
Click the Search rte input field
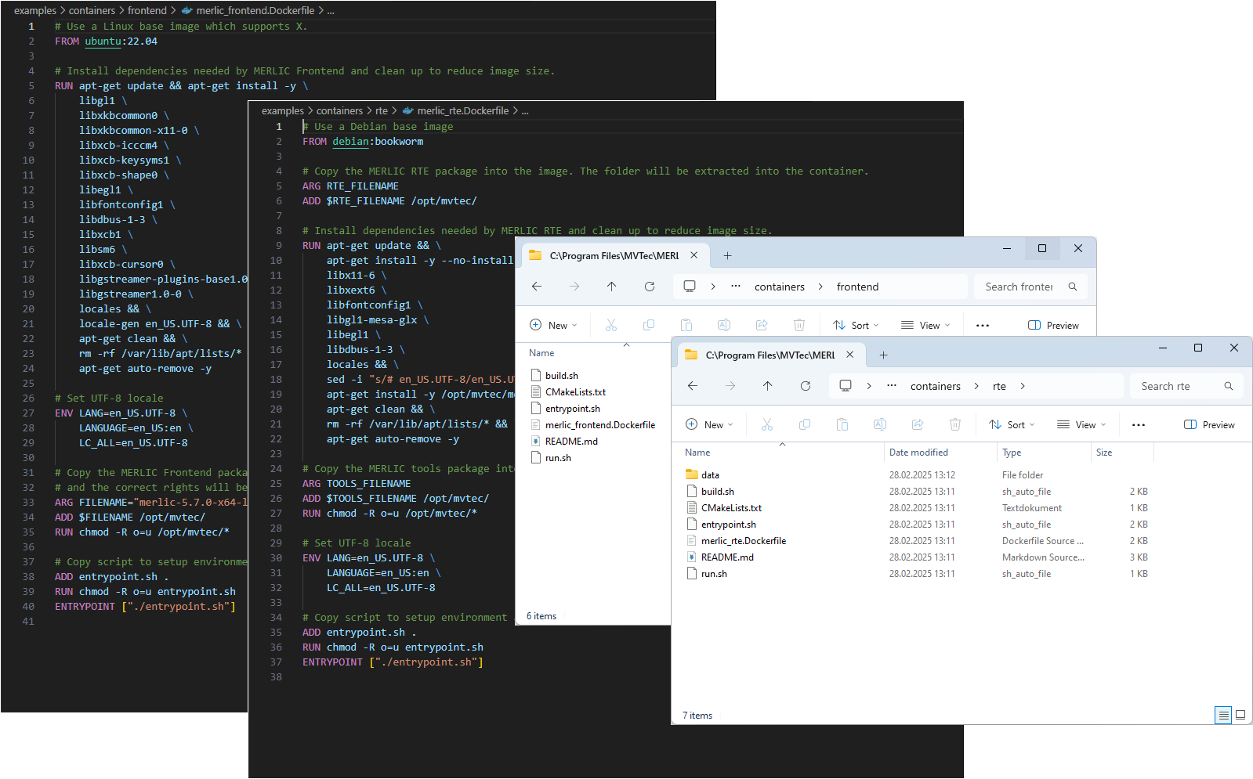tap(1175, 386)
